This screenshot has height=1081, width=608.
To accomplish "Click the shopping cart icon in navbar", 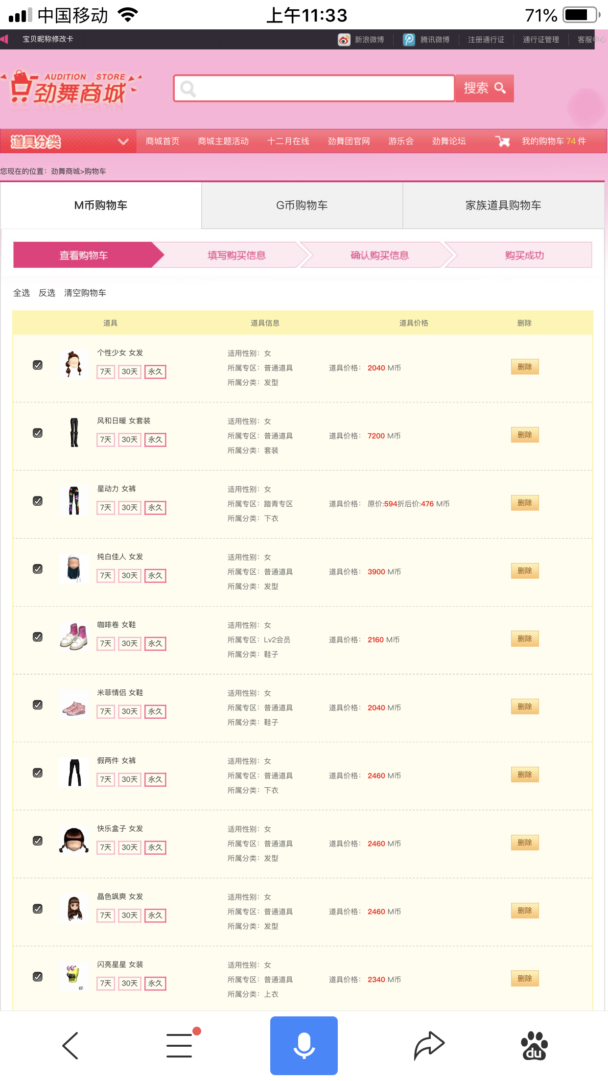I will tap(503, 141).
